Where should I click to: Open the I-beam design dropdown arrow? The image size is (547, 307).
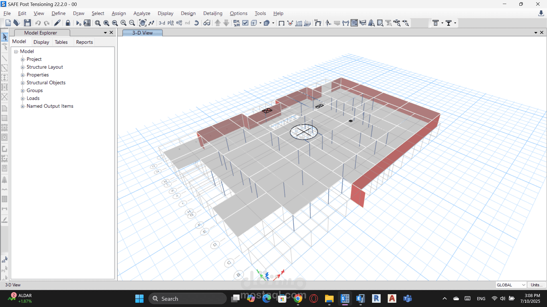[x=455, y=23]
